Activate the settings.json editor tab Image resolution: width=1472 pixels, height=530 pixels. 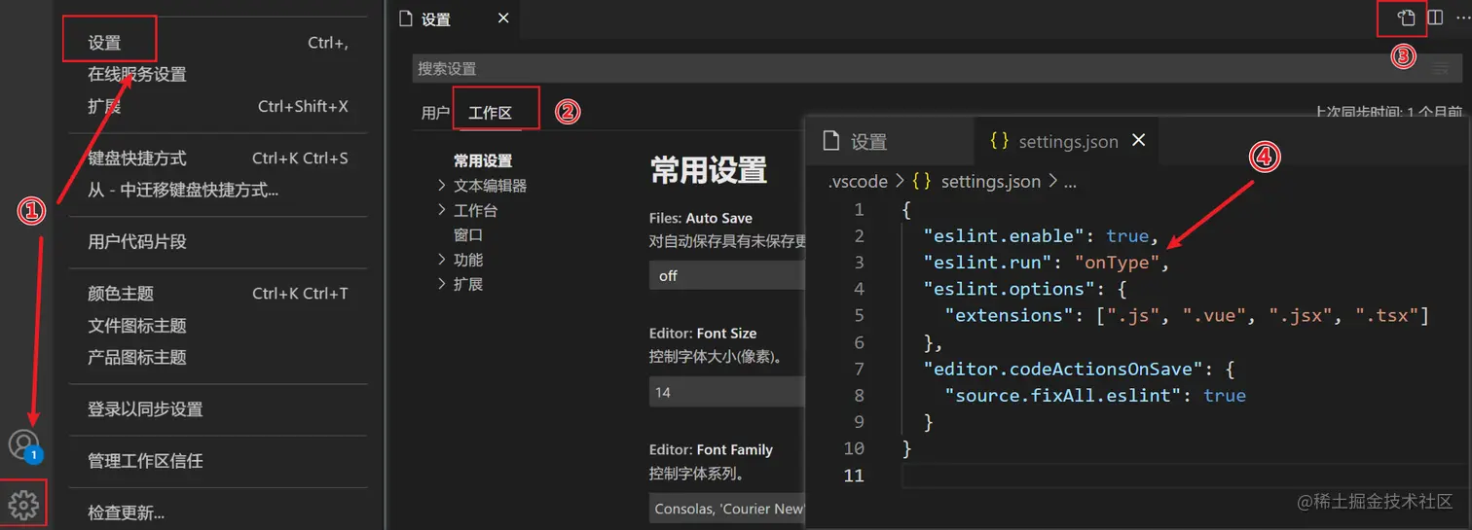coord(1068,141)
